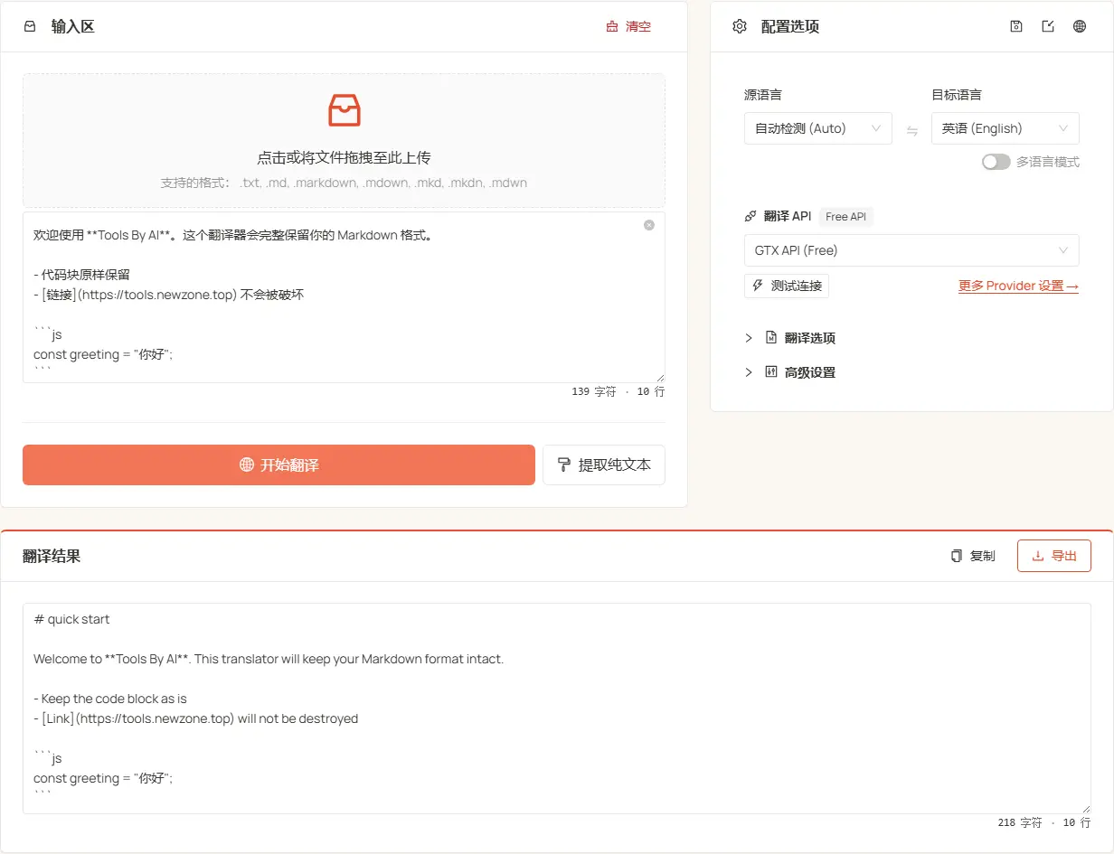Click the 测试连接 button

click(x=787, y=286)
